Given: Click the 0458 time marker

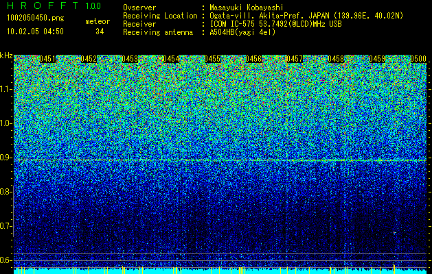Looking at the screenshot, I should (336, 59).
